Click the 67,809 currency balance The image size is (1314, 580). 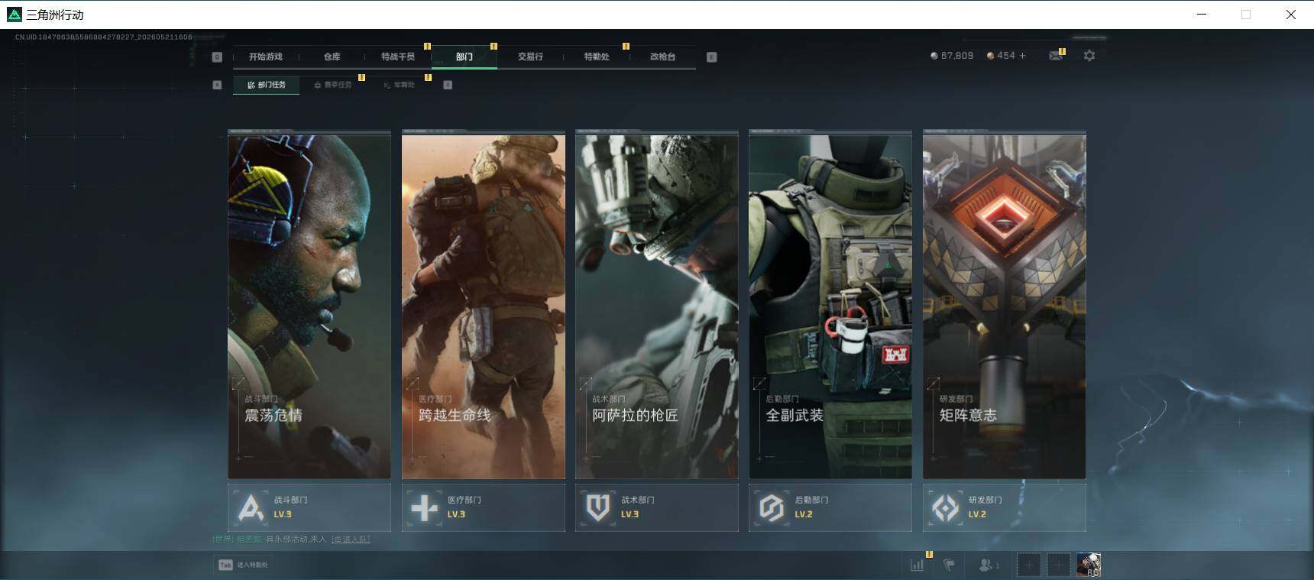coord(952,56)
